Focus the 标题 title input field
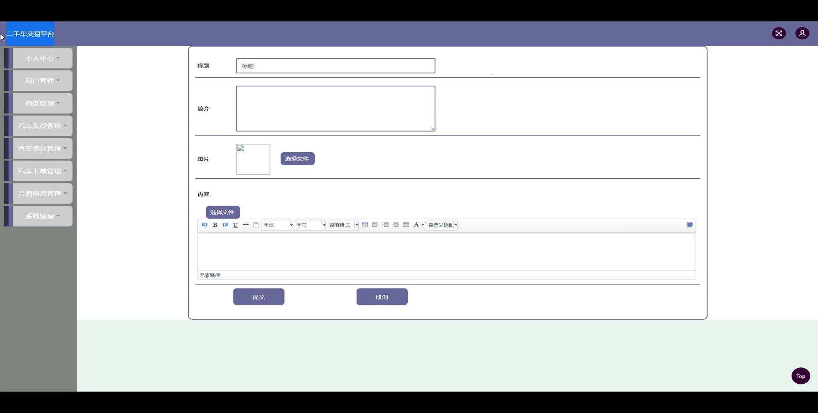 coord(336,66)
